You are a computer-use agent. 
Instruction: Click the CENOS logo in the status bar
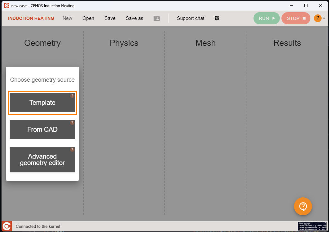pos(7,226)
